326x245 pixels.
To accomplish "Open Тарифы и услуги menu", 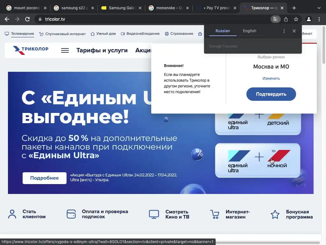I will coord(102,50).
